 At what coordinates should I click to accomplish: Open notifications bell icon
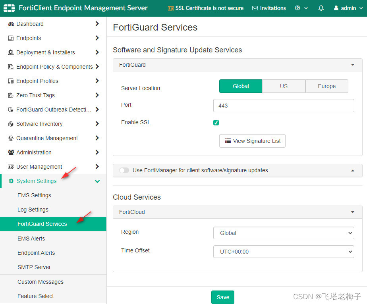(321, 8)
